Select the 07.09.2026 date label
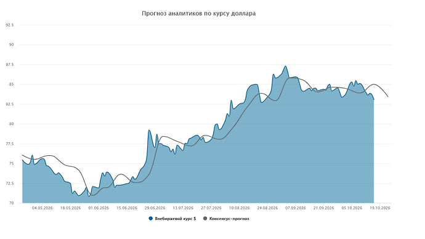The height and width of the screenshot is (239, 425). (296, 208)
